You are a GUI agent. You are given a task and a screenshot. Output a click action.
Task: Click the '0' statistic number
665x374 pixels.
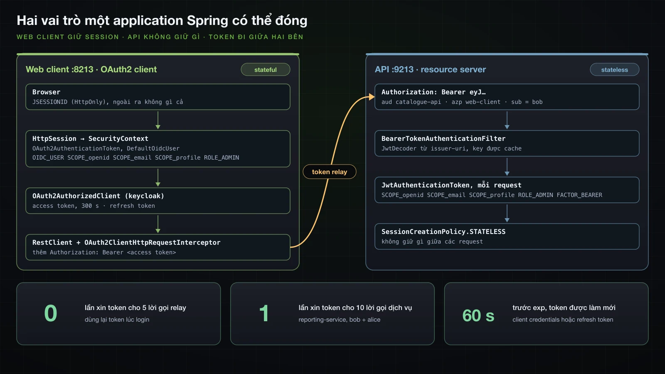click(x=51, y=313)
